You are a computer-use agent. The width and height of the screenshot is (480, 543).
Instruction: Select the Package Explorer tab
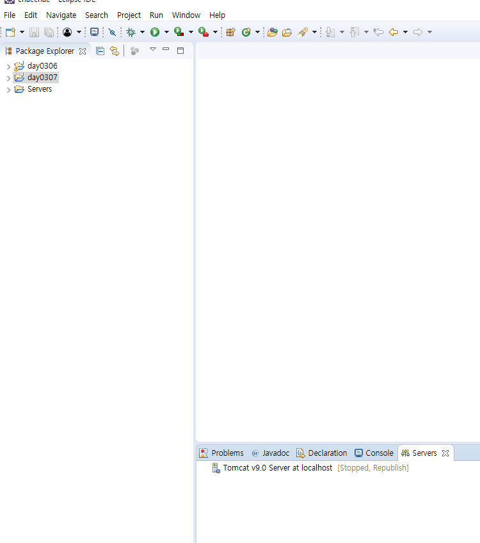[x=45, y=51]
